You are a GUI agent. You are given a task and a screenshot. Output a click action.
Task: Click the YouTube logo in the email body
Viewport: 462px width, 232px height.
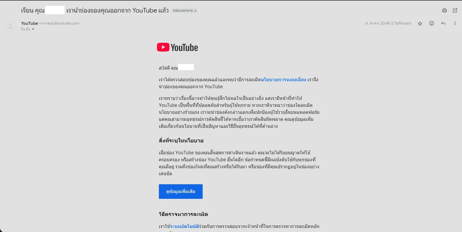point(177,47)
